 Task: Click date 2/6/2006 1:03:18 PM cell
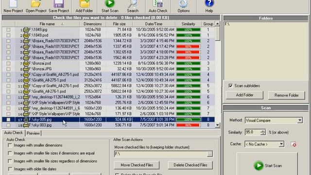coord(154,114)
